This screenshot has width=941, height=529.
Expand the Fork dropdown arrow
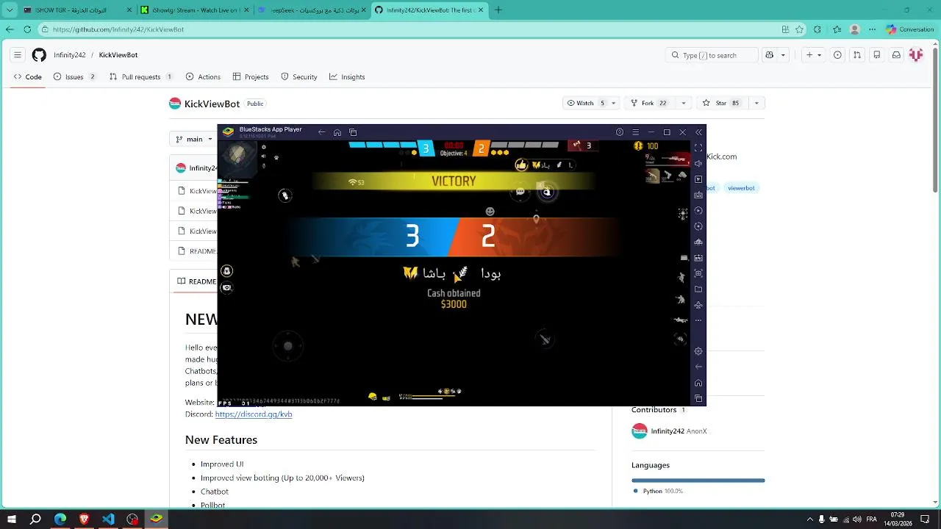point(684,104)
